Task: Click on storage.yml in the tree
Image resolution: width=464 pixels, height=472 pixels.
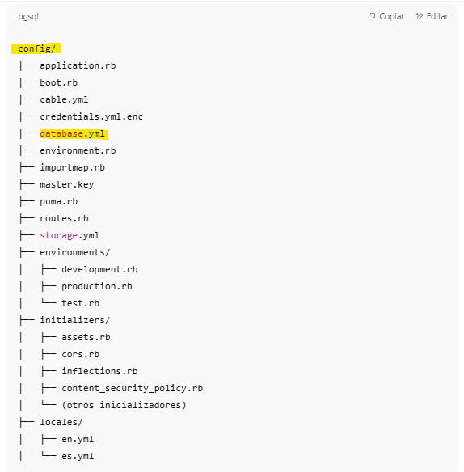Action: pos(70,235)
